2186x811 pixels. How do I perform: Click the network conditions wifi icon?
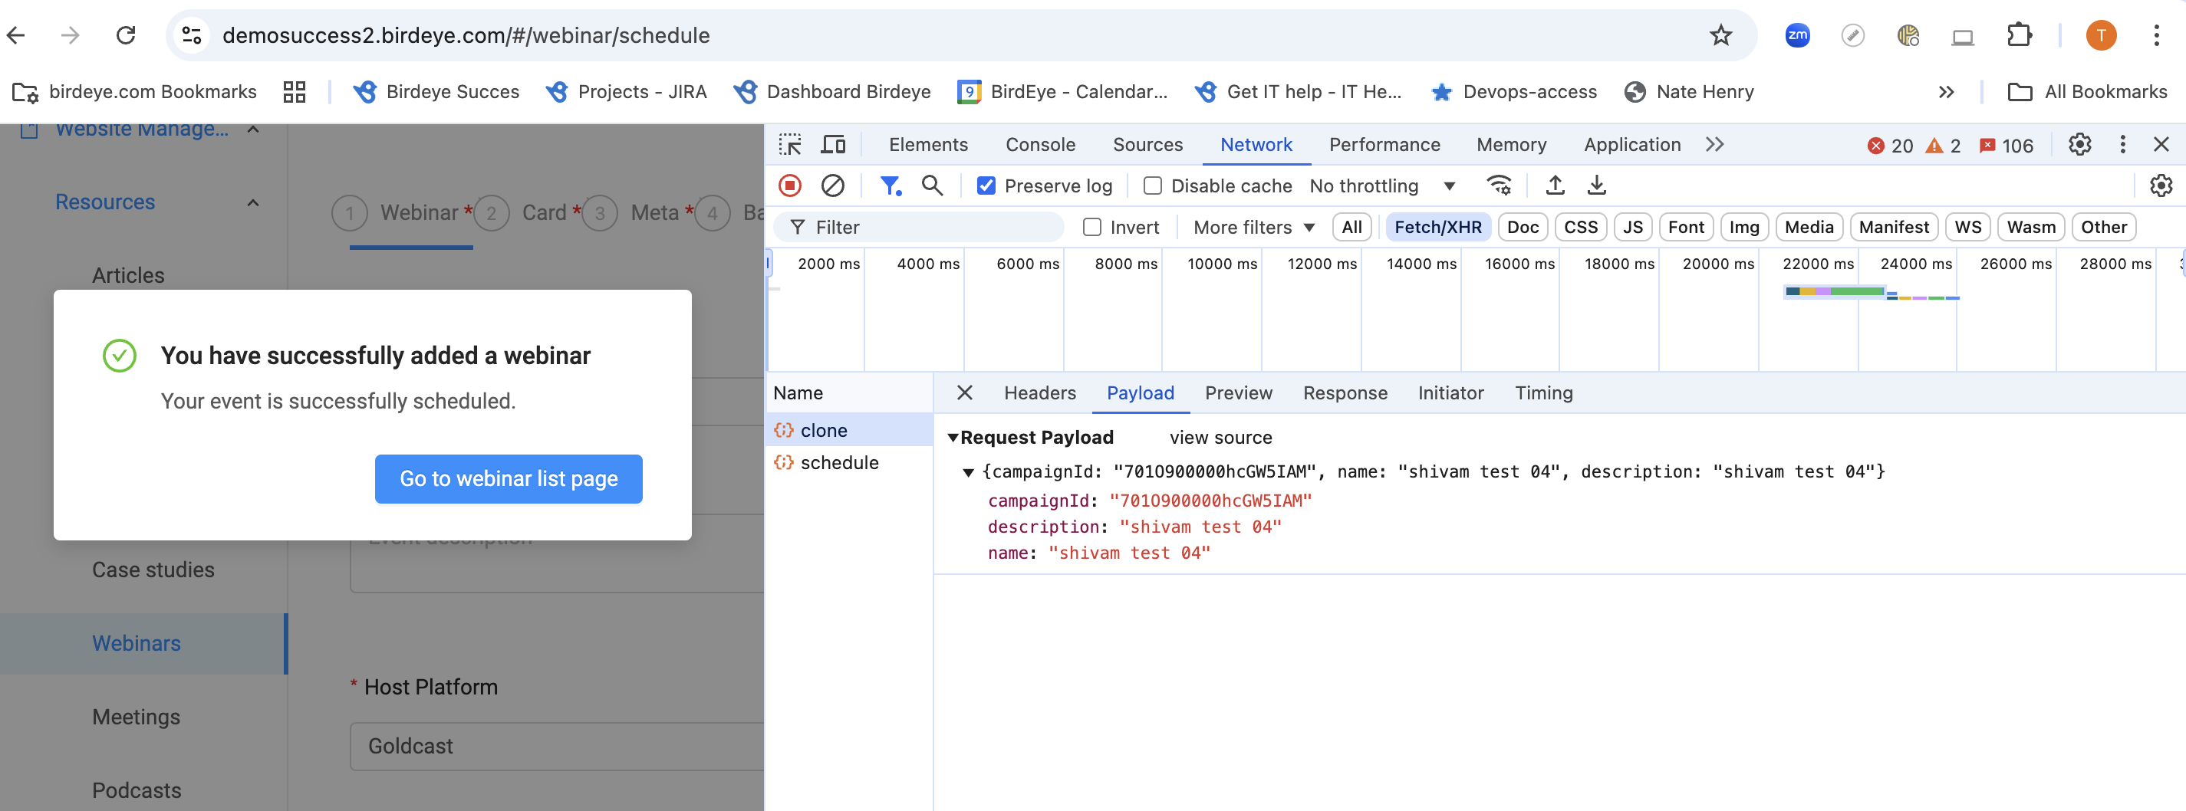pos(1499,186)
